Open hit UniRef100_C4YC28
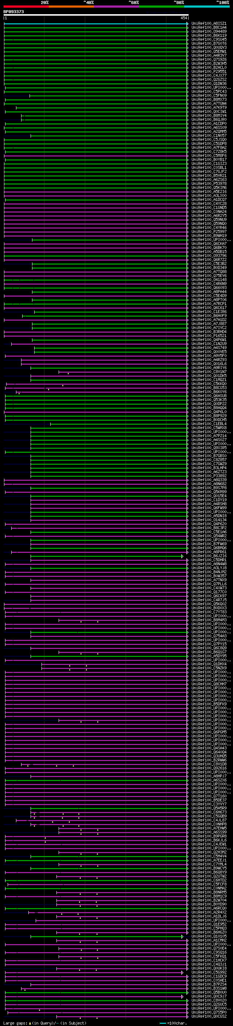This screenshot has height=1026, width=233. coord(209,203)
